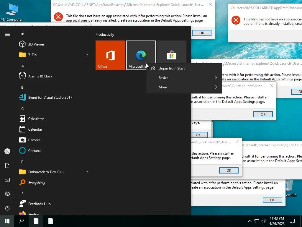Launch the Everything search app
The width and height of the screenshot is (302, 227).
(x=54, y=182)
